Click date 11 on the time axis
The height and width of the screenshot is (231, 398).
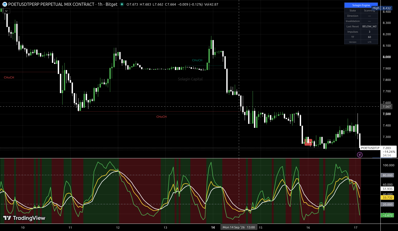(x=70, y=228)
